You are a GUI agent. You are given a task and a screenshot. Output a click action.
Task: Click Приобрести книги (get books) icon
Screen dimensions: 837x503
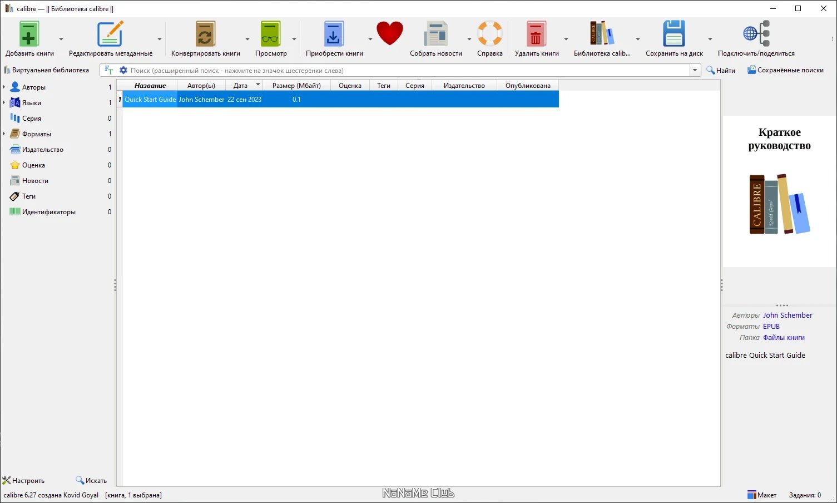[x=334, y=34]
